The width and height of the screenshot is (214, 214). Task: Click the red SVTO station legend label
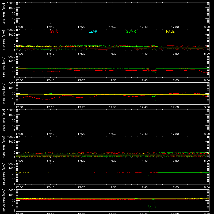(x=54, y=31)
